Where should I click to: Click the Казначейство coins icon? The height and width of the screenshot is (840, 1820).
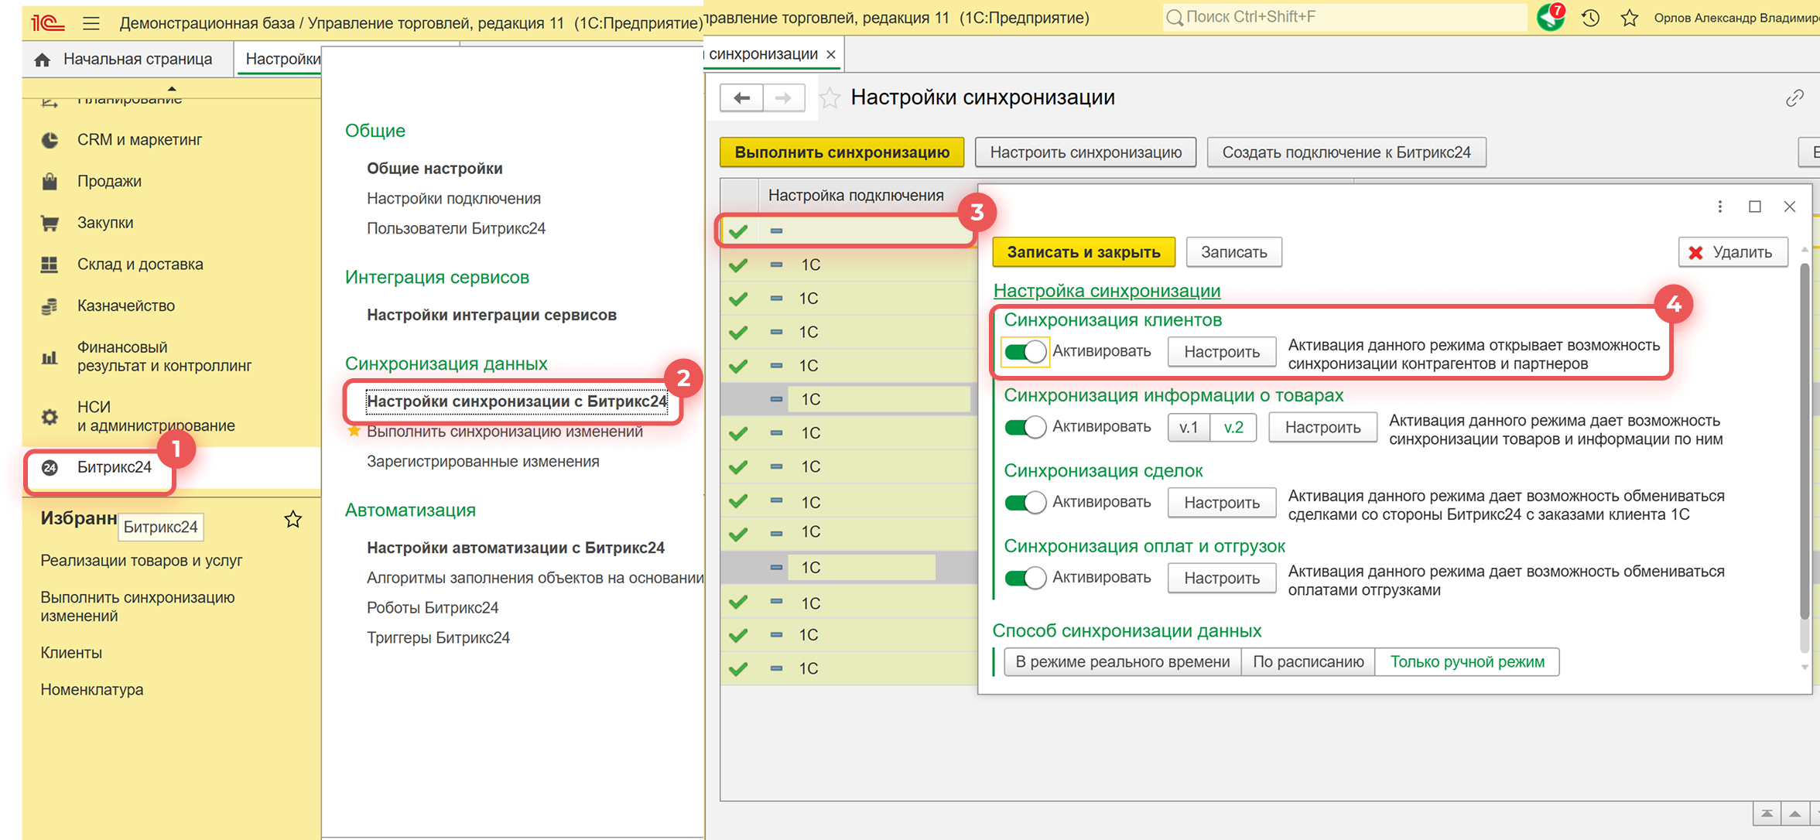coord(50,306)
